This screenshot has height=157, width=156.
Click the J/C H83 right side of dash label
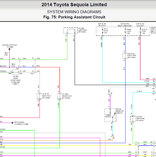click(x=67, y=96)
